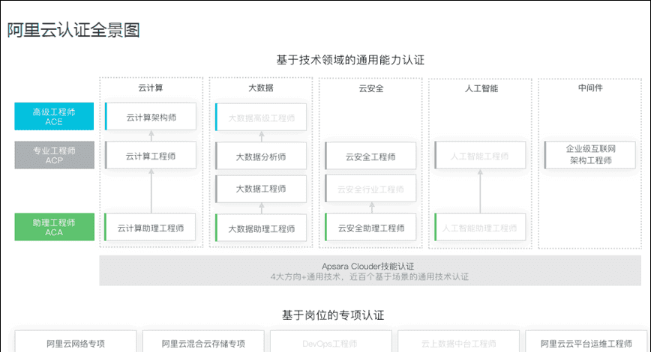The image size is (651, 352).
Task: Select the 大数据分析师 certification
Action: (x=261, y=157)
